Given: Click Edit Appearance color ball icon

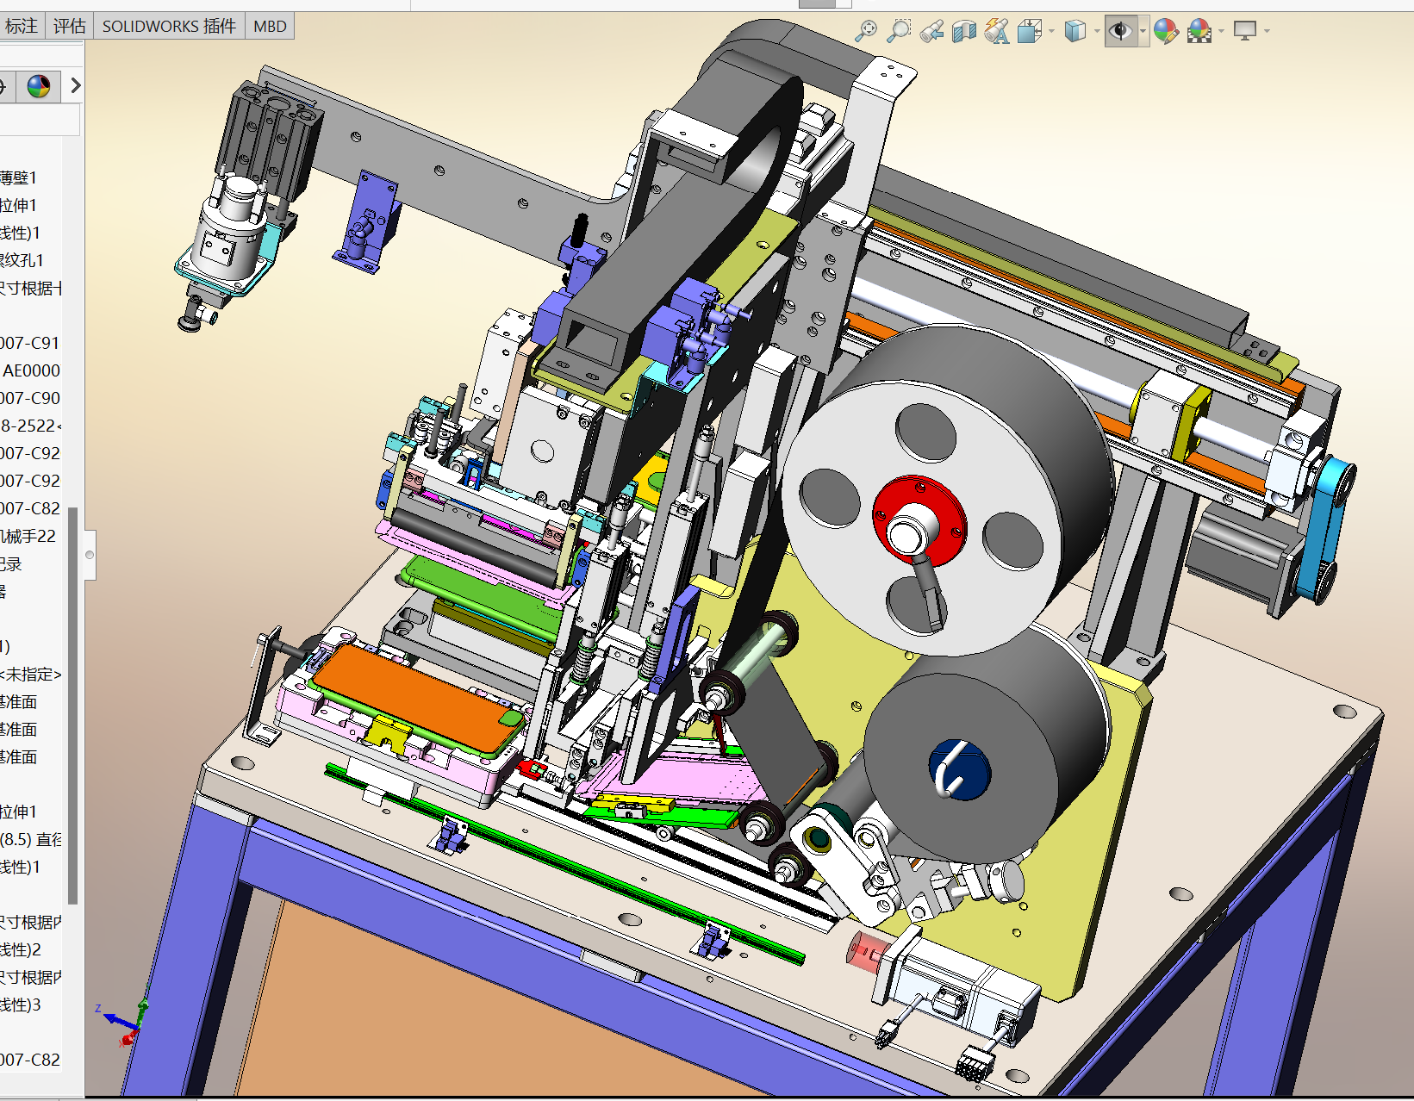Looking at the screenshot, I should click(1166, 32).
